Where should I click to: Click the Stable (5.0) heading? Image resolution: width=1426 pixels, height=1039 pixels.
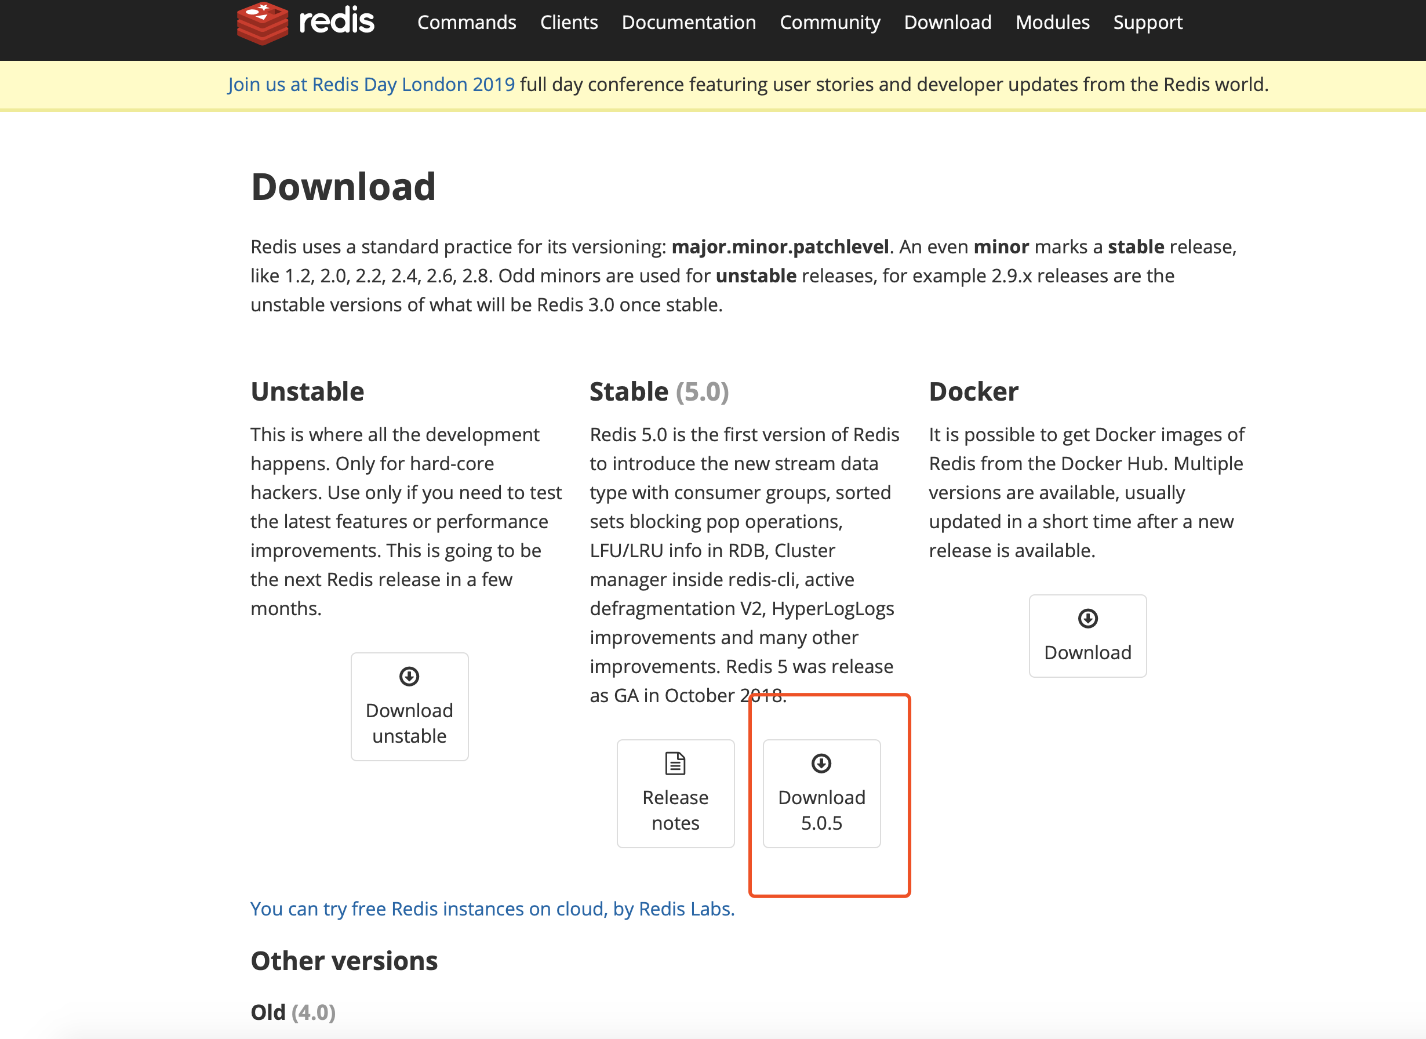point(659,391)
